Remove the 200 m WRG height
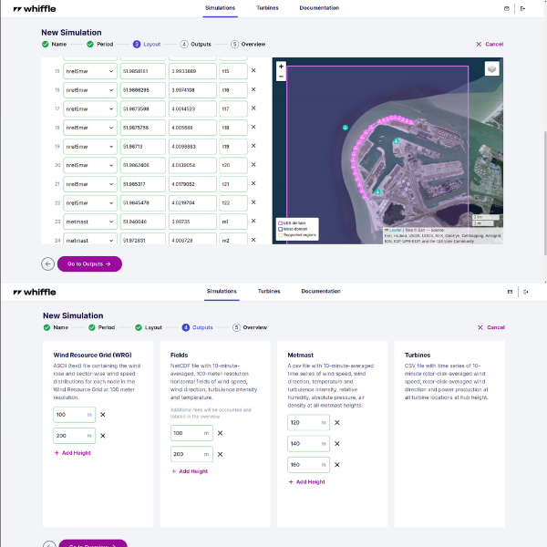 click(103, 436)
